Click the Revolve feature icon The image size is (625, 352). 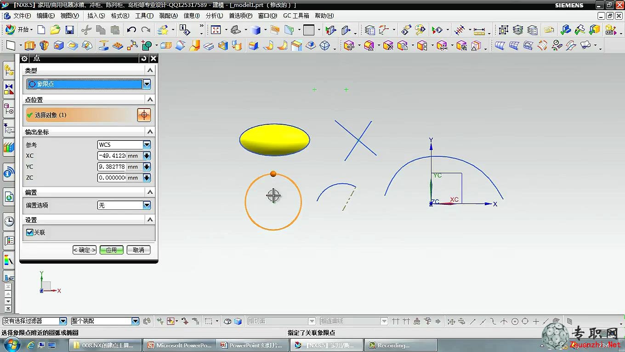click(x=44, y=46)
